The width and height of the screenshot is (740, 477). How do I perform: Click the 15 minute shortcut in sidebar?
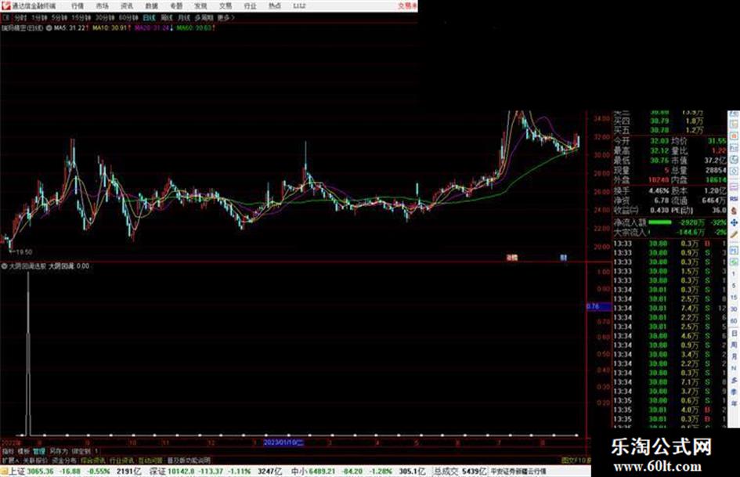point(734,298)
